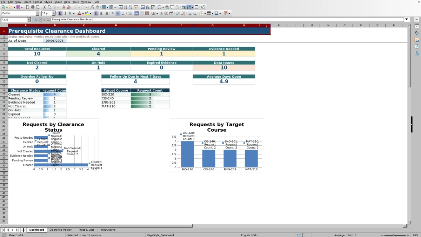Open the Font Size dropdown

pyautogui.click(x=54, y=13)
